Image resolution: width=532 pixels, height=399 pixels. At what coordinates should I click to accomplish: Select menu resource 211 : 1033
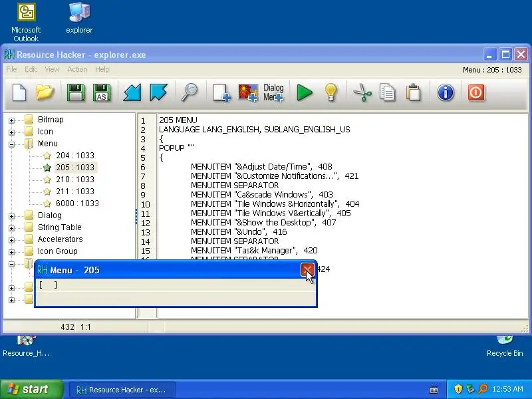tap(75, 192)
